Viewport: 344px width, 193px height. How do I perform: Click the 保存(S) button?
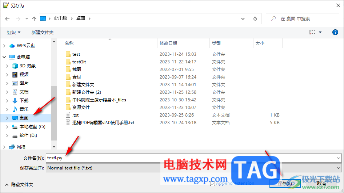tap(285, 183)
